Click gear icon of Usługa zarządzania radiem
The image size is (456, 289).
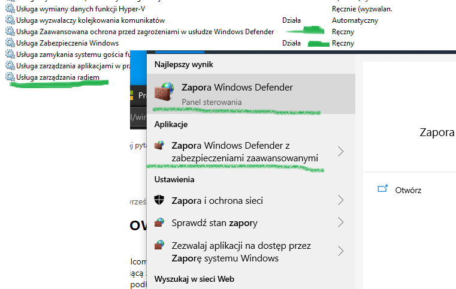(x=10, y=77)
